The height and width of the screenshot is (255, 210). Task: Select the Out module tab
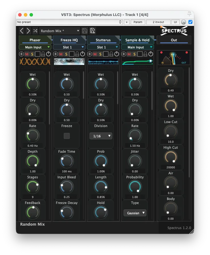pos(174,40)
